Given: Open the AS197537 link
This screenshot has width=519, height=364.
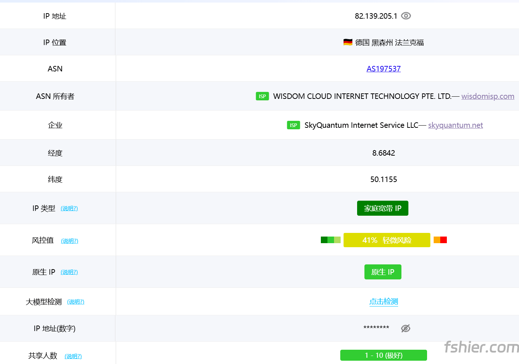Looking at the screenshot, I should tap(383, 69).
